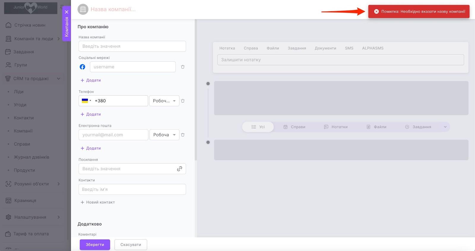Viewport: 475px width, 251px height.
Task: Click the Junior World logo
Action: coord(31,8)
